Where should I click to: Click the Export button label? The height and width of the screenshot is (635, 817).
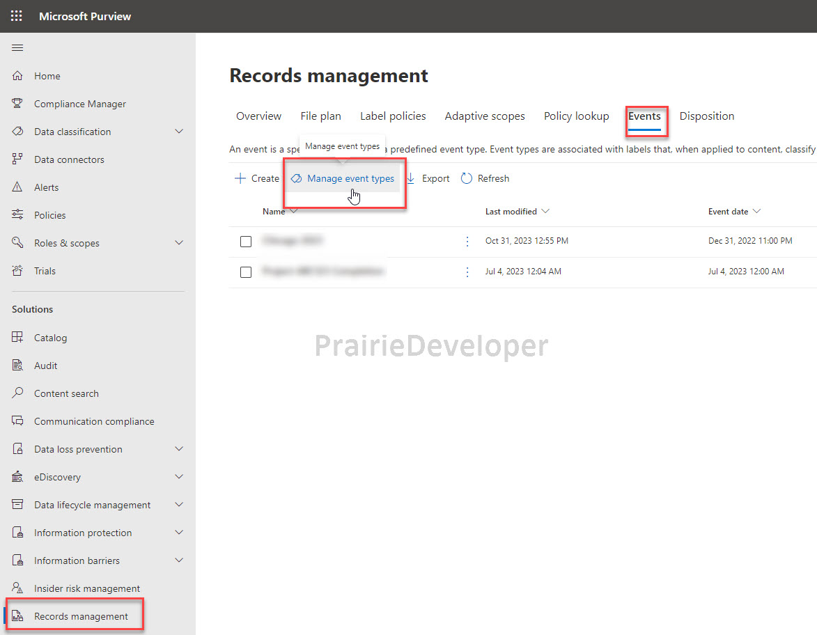pyautogui.click(x=435, y=178)
